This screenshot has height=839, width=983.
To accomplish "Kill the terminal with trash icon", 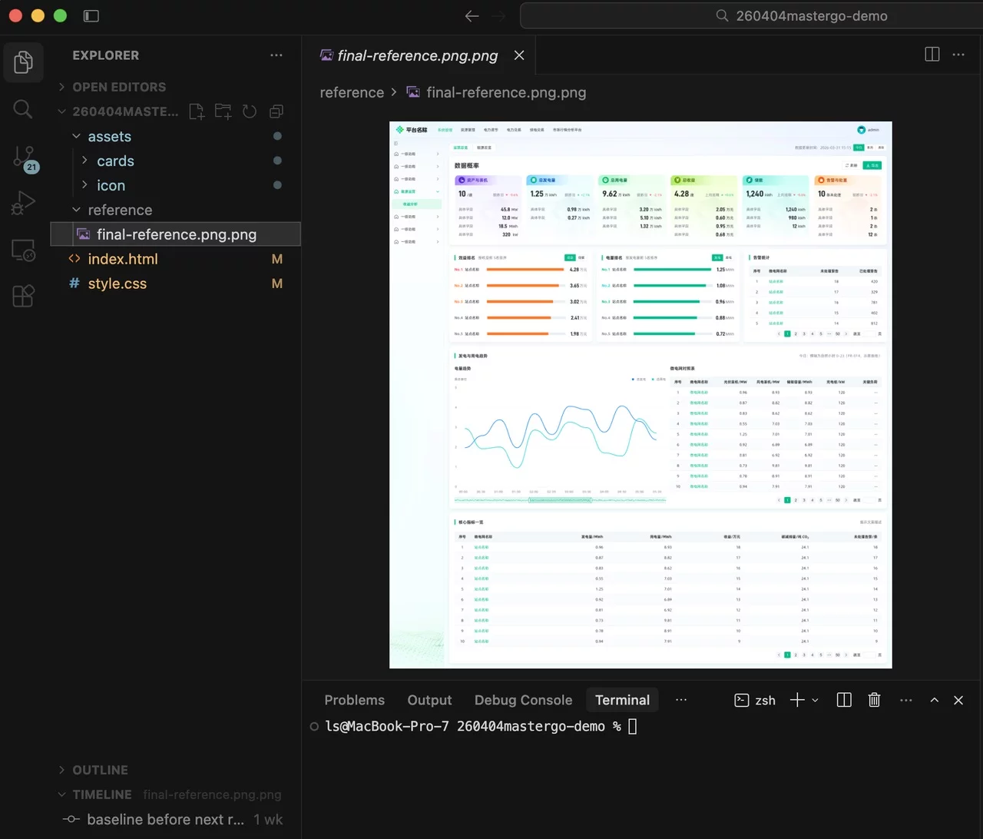I will coord(874,700).
